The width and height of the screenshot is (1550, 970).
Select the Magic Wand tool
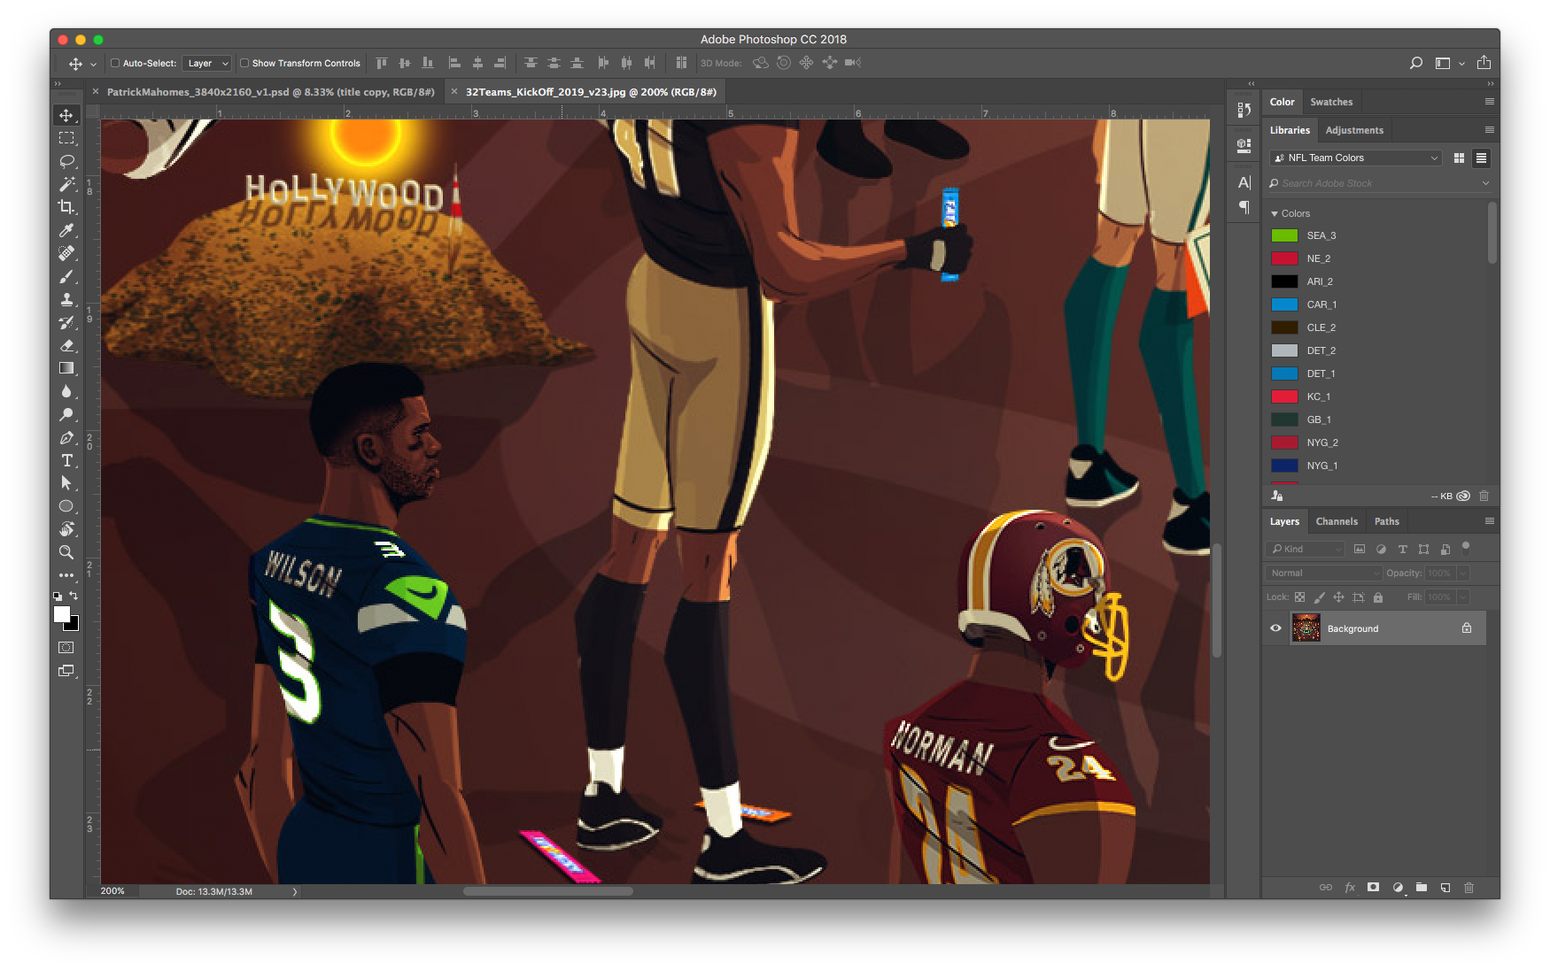pyautogui.click(x=66, y=184)
